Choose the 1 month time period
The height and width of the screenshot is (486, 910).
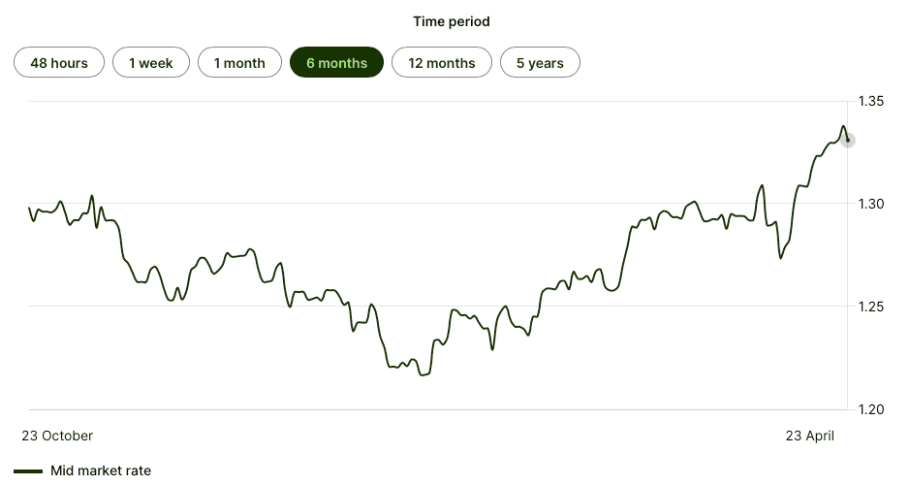pyautogui.click(x=239, y=63)
